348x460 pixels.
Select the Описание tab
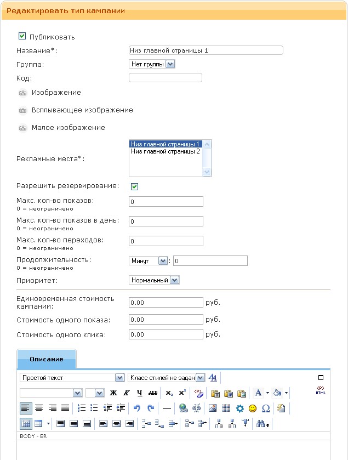click(x=47, y=359)
